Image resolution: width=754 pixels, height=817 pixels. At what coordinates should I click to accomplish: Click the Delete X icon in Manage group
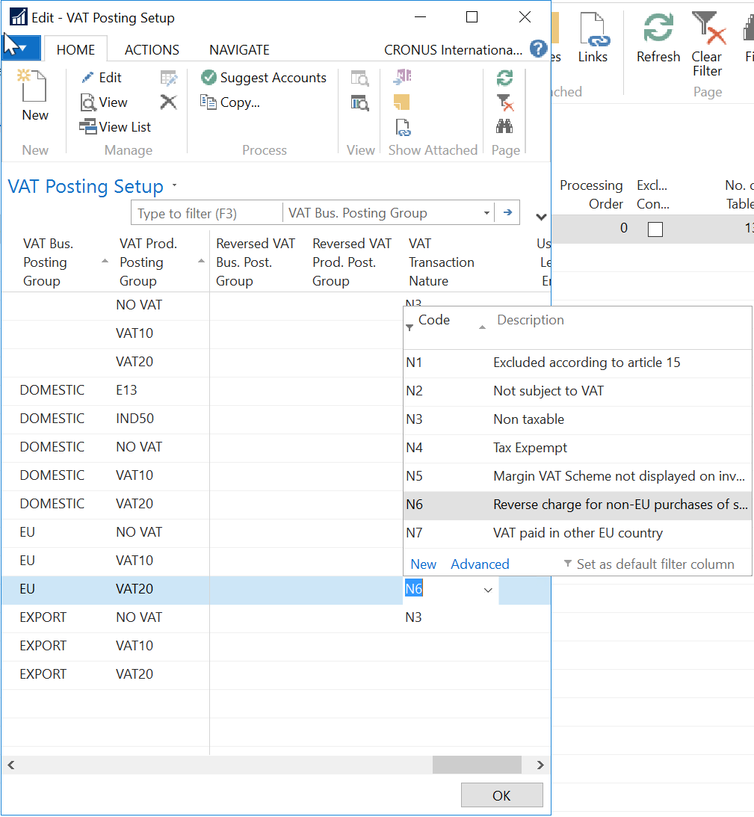[x=168, y=102]
